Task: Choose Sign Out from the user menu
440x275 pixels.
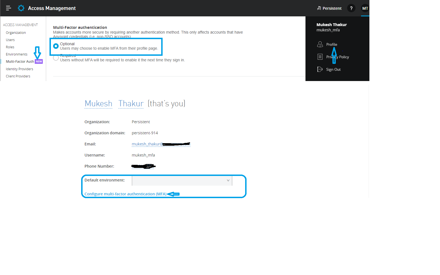Action: click(x=333, y=69)
